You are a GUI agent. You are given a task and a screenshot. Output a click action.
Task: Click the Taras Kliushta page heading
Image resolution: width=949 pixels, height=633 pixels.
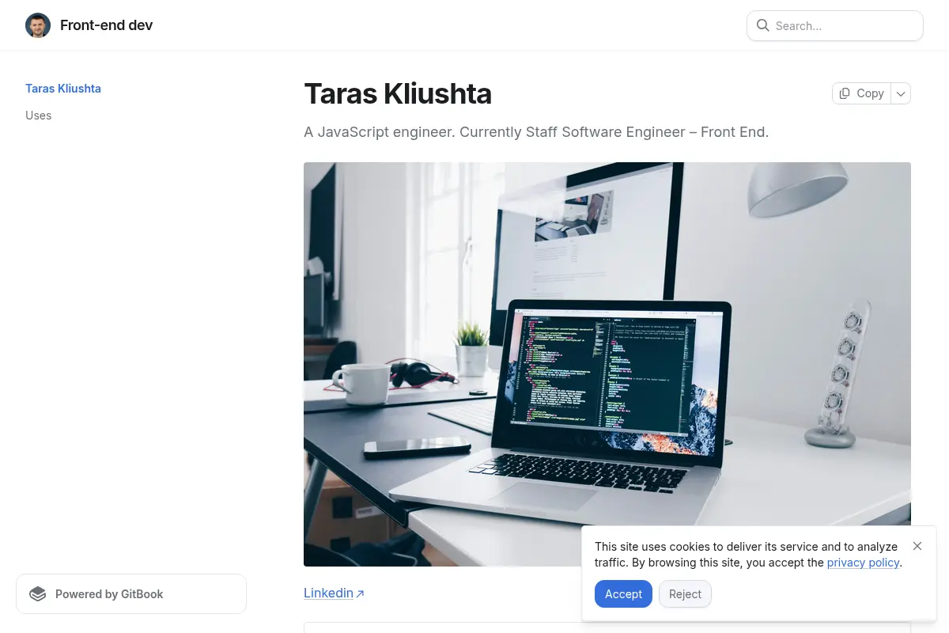click(398, 93)
